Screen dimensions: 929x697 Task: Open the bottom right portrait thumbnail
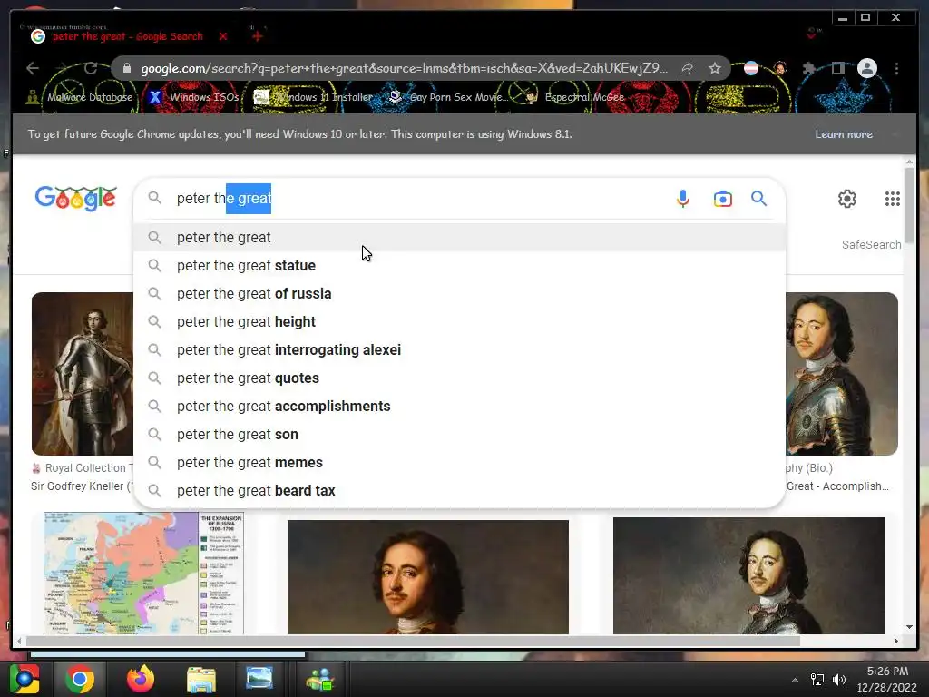click(x=748, y=575)
